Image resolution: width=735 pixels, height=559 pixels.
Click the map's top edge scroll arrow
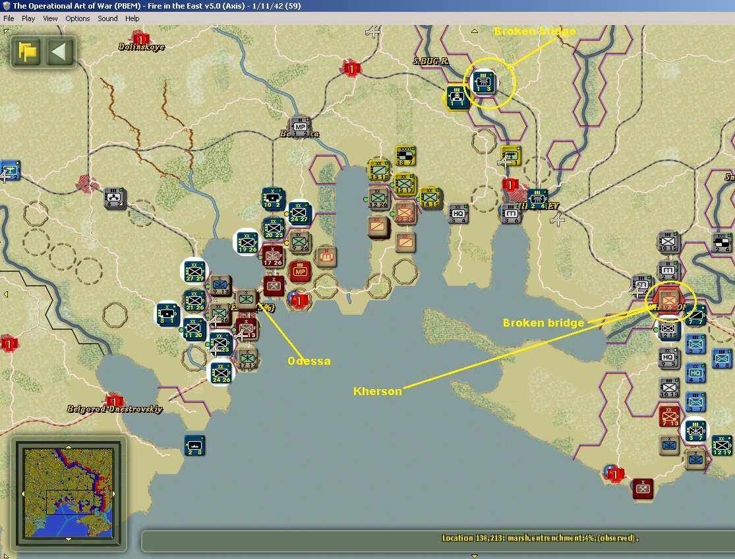click(x=475, y=31)
